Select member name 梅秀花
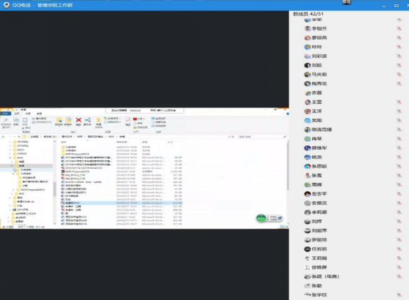Screen dimensions: 409x300 [x=319, y=83]
